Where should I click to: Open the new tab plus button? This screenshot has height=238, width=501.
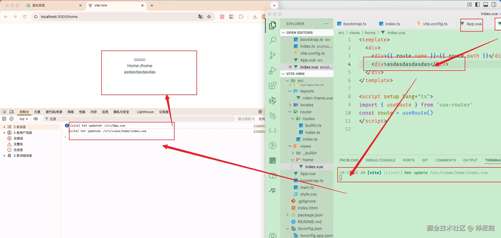(152, 5)
